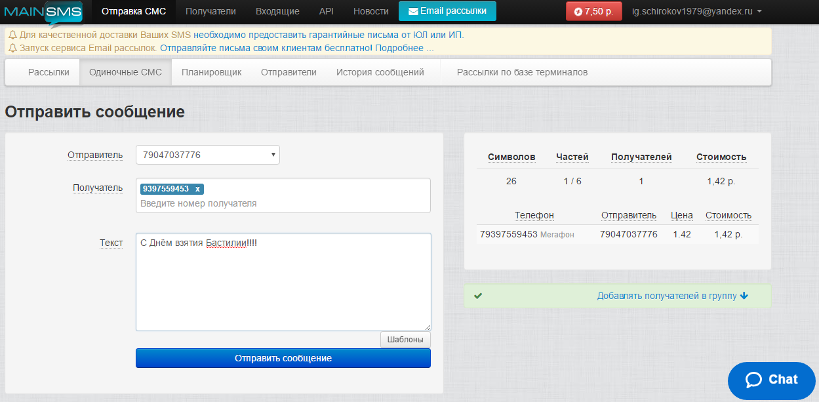Open Рассылки по базе терминалов tab
Screen dimensions: 819x402
522,72
